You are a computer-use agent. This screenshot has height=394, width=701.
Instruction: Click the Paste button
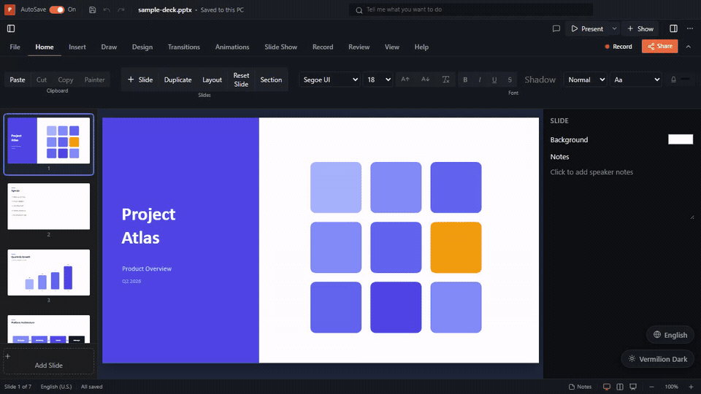[18, 80]
